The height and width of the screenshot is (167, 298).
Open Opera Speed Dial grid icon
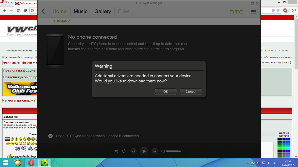click(25, 11)
